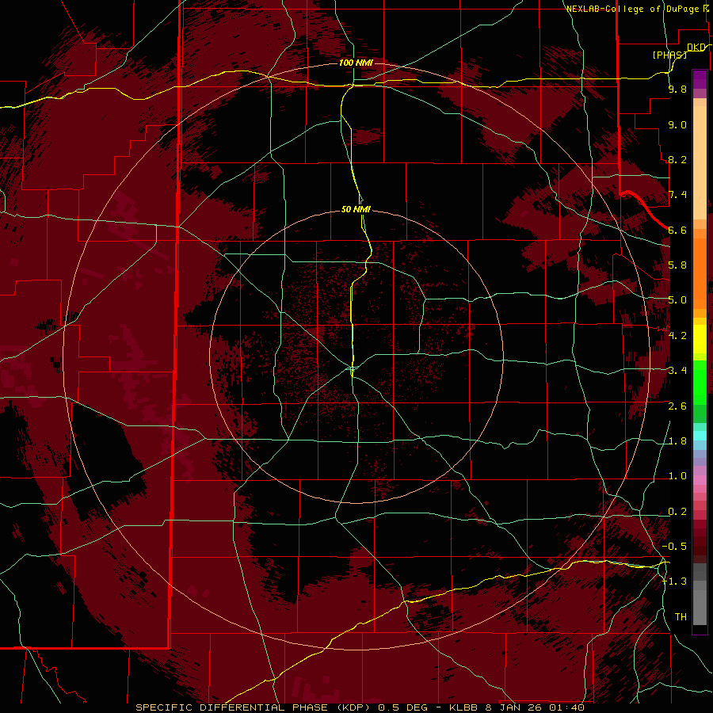Click the radar site where the roads converge
This screenshot has height=713, width=713.
coord(353,367)
